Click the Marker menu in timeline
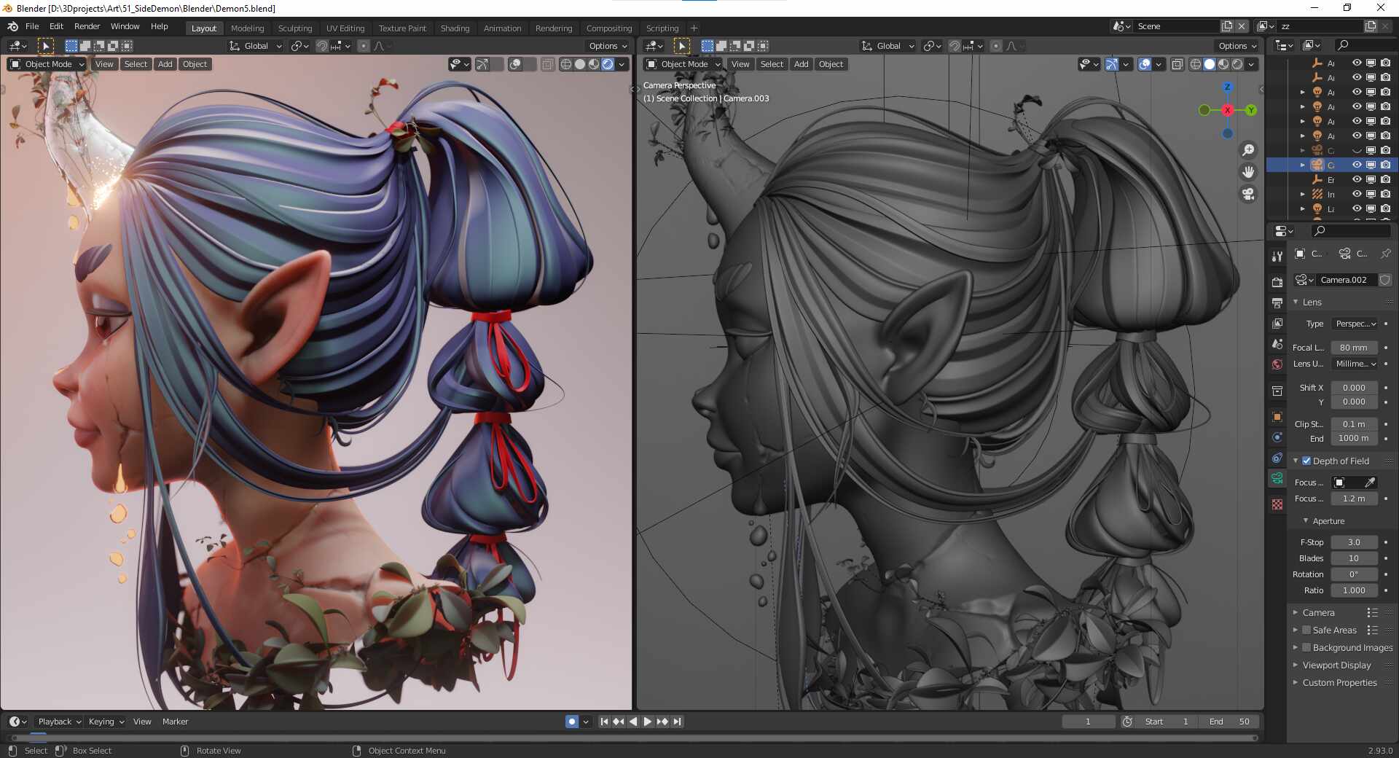The image size is (1399, 758). pyautogui.click(x=175, y=722)
